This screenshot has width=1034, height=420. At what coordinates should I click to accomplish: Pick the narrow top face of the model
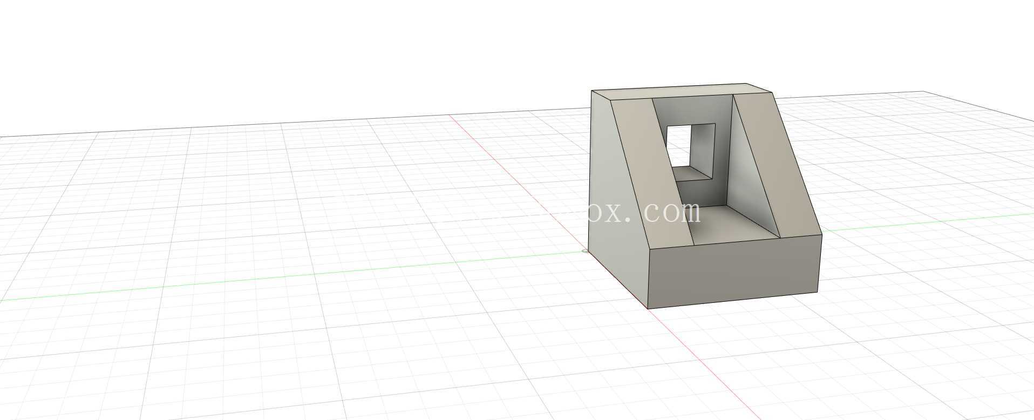[681, 91]
